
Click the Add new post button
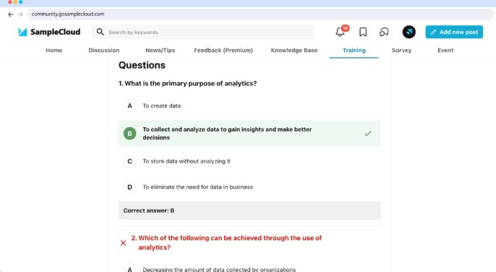click(x=454, y=32)
